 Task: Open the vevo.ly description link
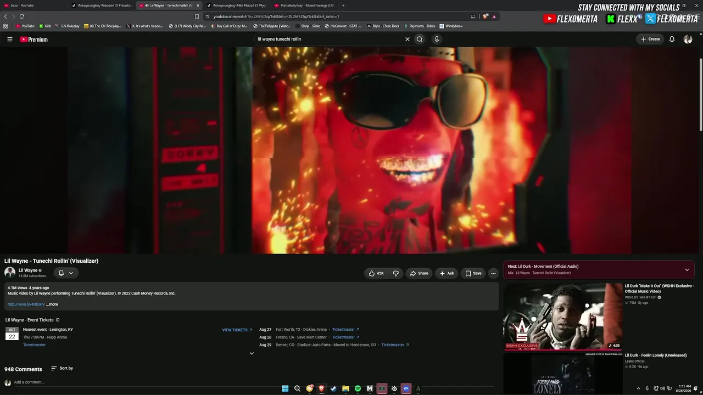[x=26, y=304]
